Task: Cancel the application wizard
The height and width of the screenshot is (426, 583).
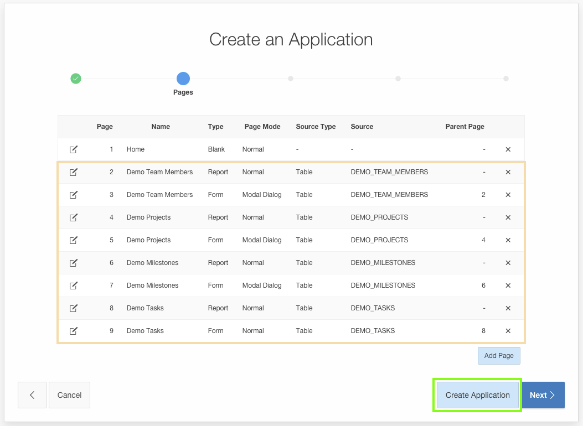Action: (x=69, y=394)
